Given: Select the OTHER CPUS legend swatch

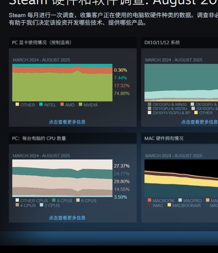Looking at the screenshot, I should point(17,200).
